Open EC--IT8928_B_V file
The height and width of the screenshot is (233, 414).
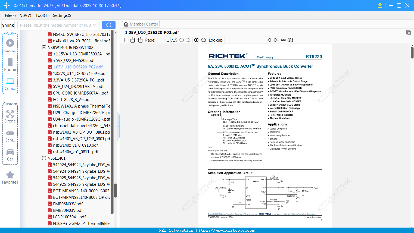pos(72,99)
